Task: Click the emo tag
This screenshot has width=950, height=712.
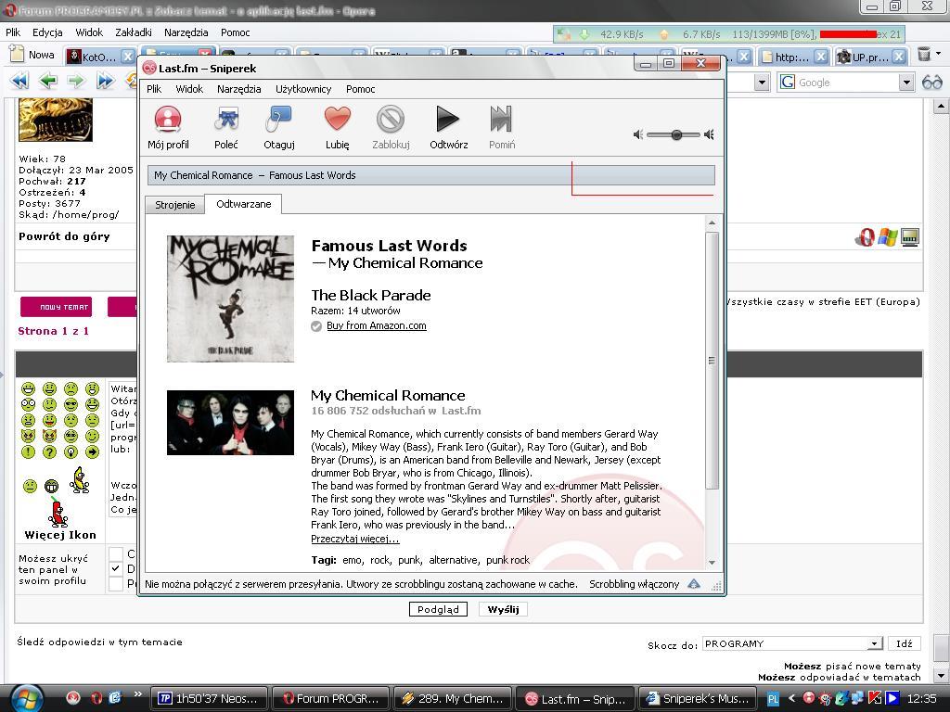Action: coord(352,560)
